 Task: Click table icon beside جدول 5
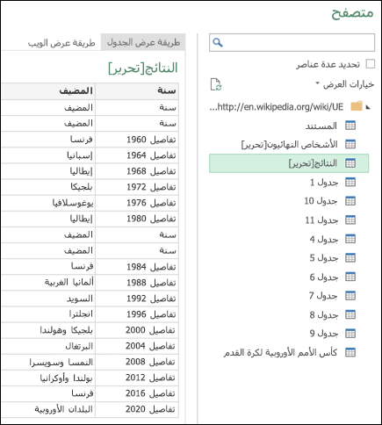(350, 258)
